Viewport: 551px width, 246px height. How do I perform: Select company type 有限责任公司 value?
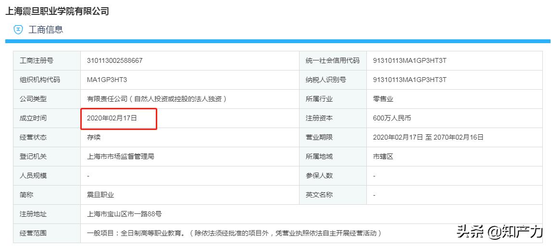coord(156,99)
